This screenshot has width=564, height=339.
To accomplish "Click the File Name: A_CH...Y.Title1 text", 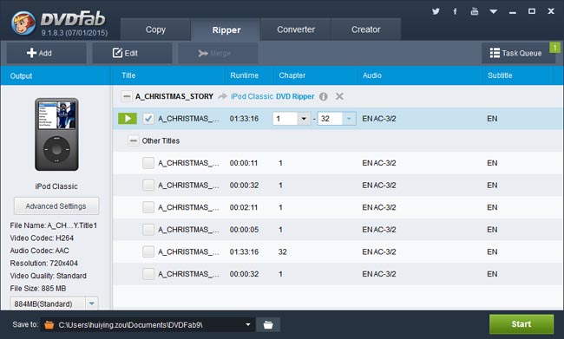I will tap(54, 225).
